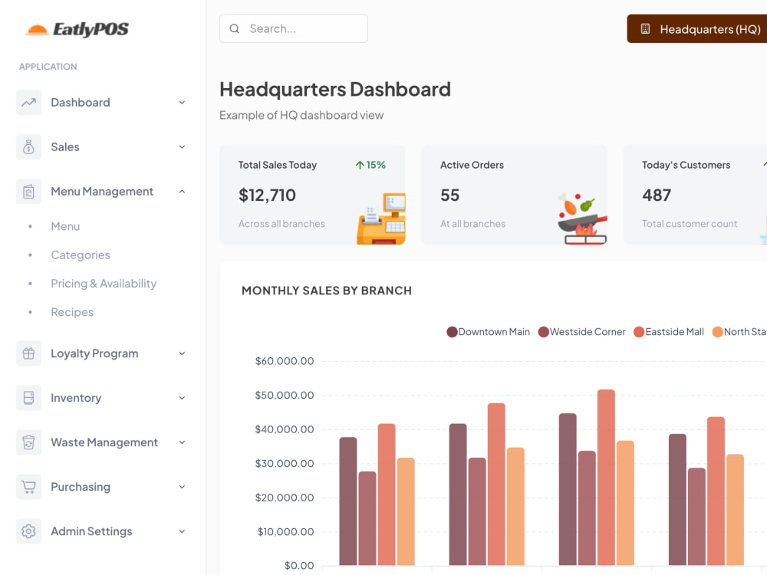Screen dimensions: 767x575
Task: Click the $12,710 sales value
Action: point(267,195)
